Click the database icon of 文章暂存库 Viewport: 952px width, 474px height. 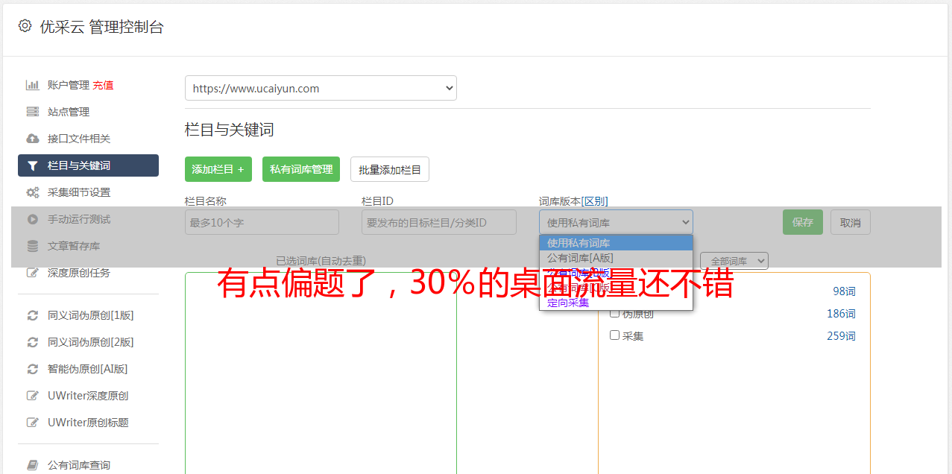coord(32,246)
